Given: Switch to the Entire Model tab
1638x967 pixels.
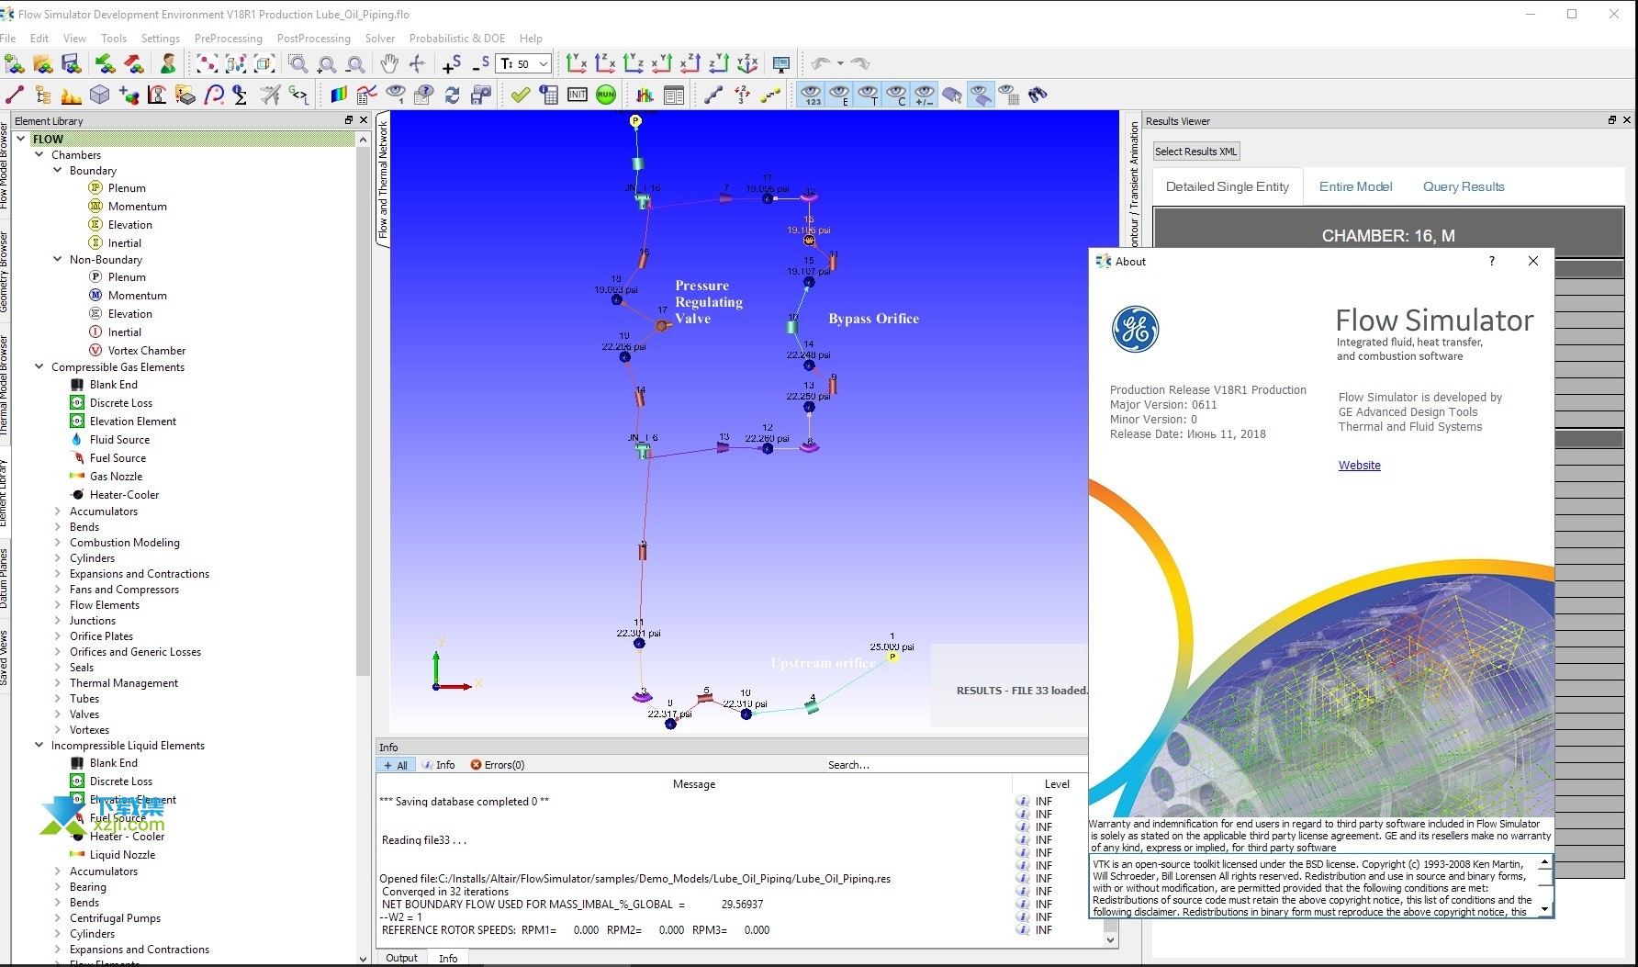Looking at the screenshot, I should (1355, 186).
